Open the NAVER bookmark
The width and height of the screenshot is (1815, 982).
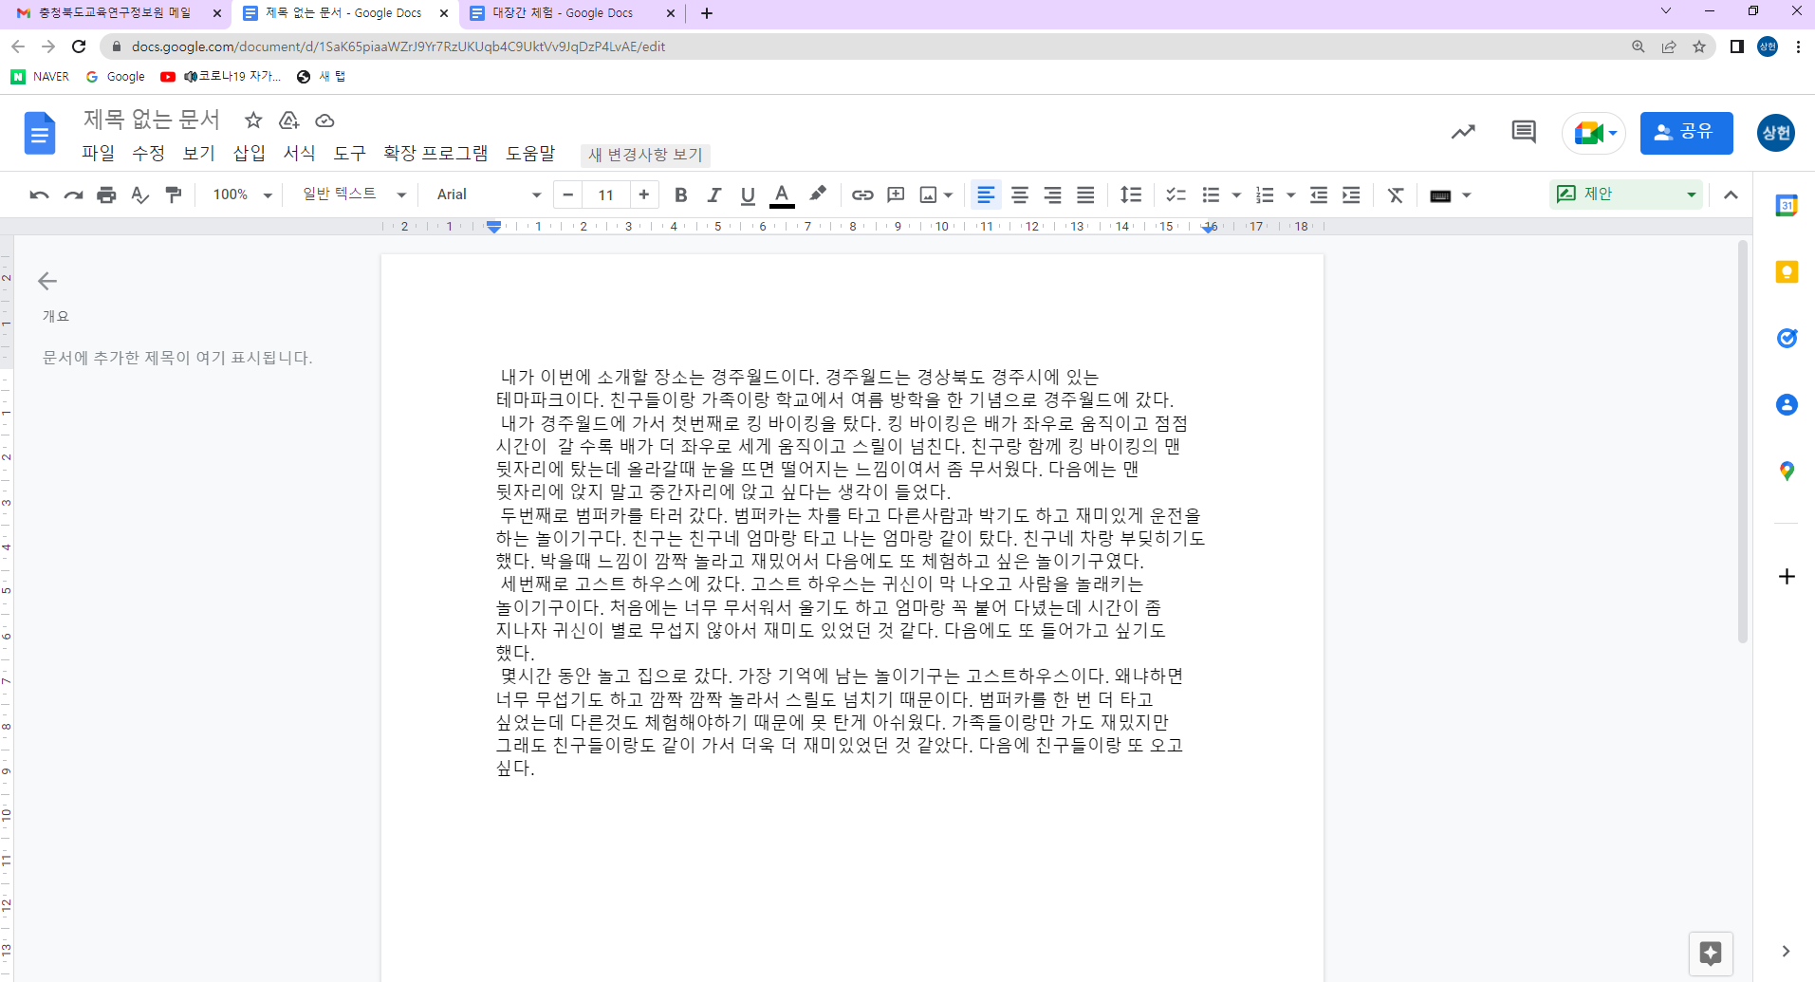(40, 77)
